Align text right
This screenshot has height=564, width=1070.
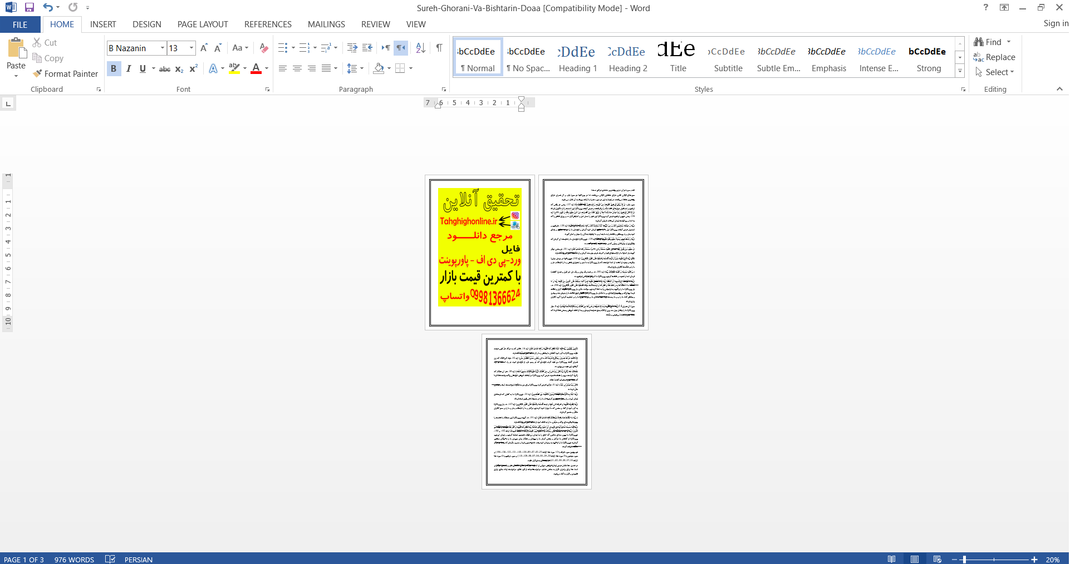point(312,68)
